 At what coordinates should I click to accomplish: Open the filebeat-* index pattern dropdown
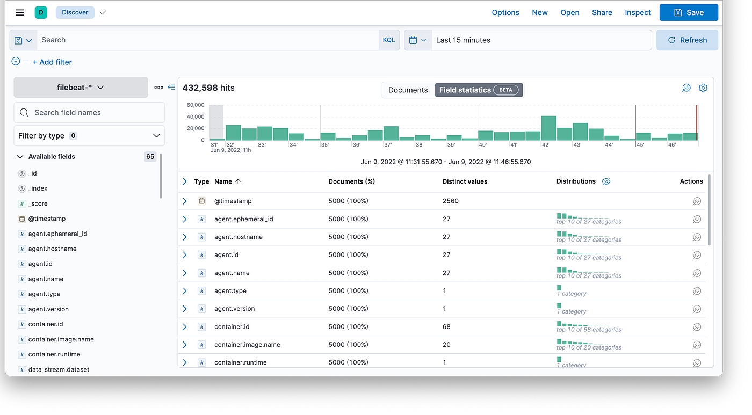pyautogui.click(x=81, y=87)
